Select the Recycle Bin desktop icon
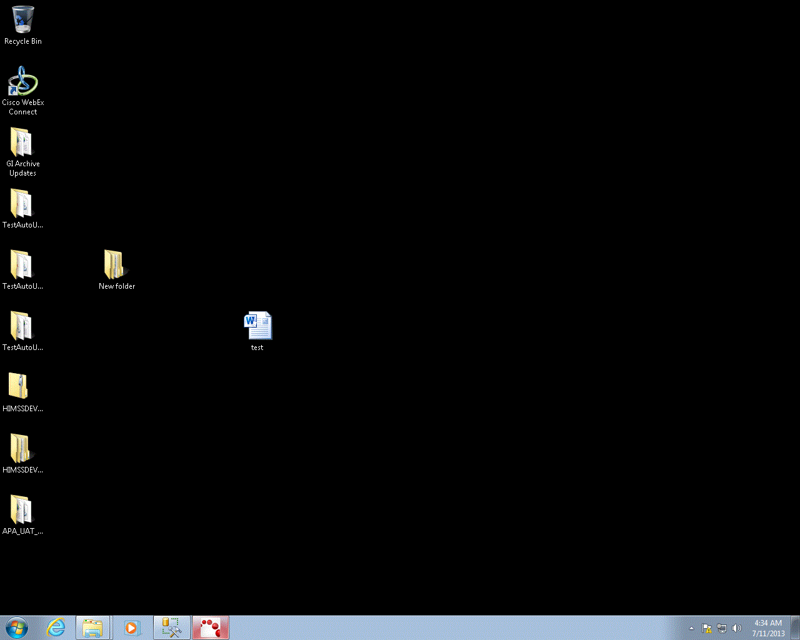The height and width of the screenshot is (640, 800). [x=23, y=25]
